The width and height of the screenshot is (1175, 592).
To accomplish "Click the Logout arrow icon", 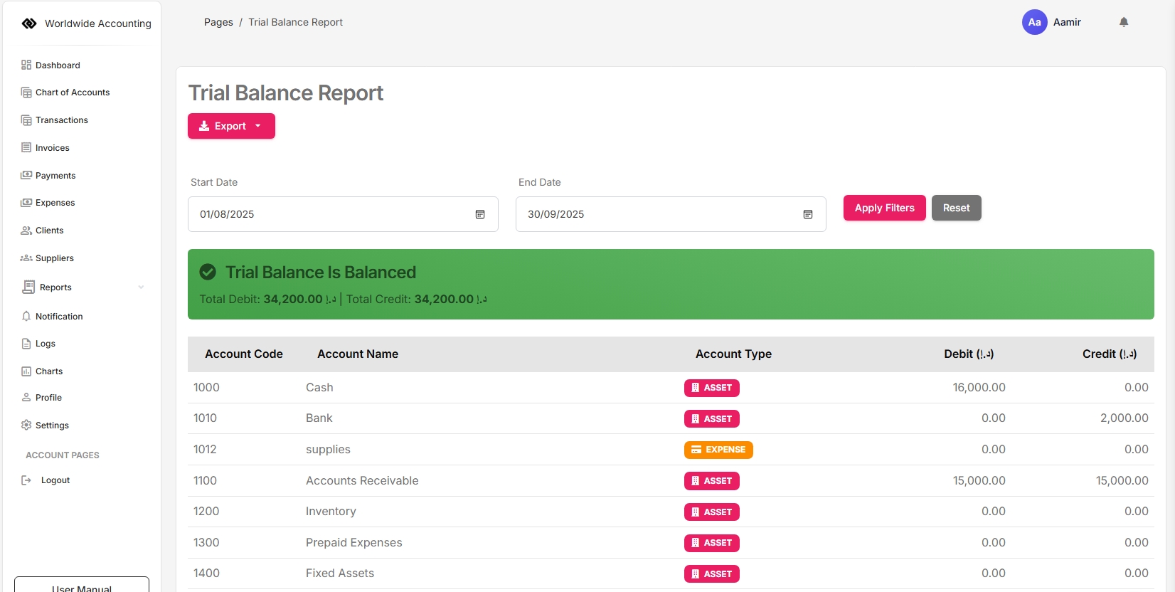I will click(x=26, y=480).
